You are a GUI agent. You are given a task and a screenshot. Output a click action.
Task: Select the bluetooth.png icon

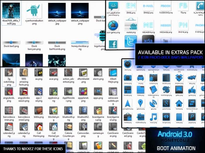click(x=68, y=110)
